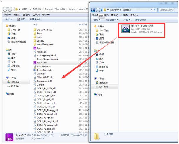The height and width of the screenshot is (144, 179).
Task: Select 桌面 in left window sidebar
Action: click(12, 38)
